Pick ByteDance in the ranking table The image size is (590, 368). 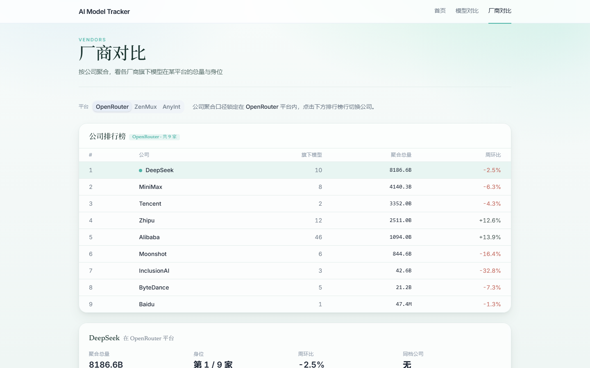coord(295,287)
